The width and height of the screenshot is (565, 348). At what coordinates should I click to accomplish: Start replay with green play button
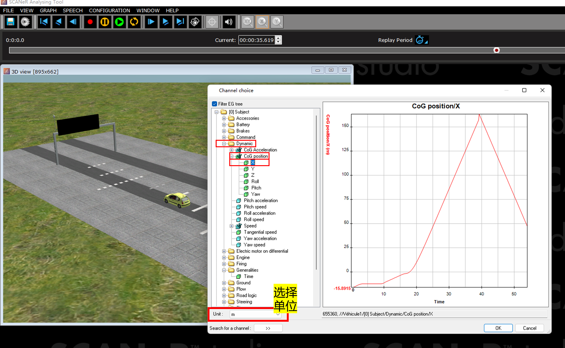pos(119,22)
